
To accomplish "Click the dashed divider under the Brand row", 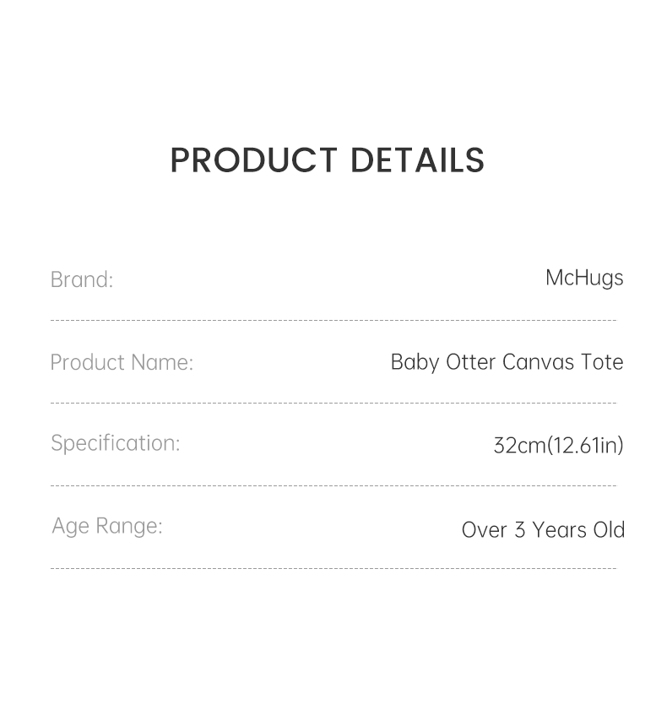I will pyautogui.click(x=333, y=321).
